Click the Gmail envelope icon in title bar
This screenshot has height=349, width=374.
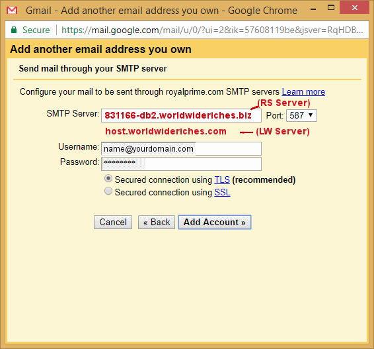pyautogui.click(x=12, y=11)
